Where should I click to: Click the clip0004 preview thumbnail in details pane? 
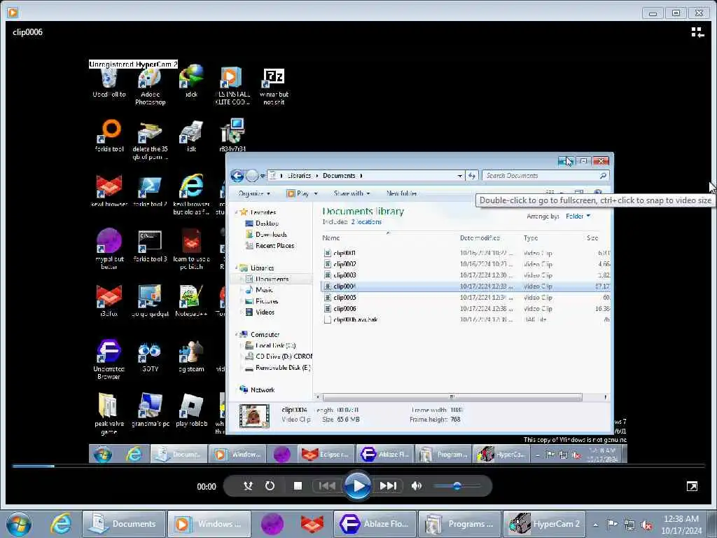tap(254, 416)
